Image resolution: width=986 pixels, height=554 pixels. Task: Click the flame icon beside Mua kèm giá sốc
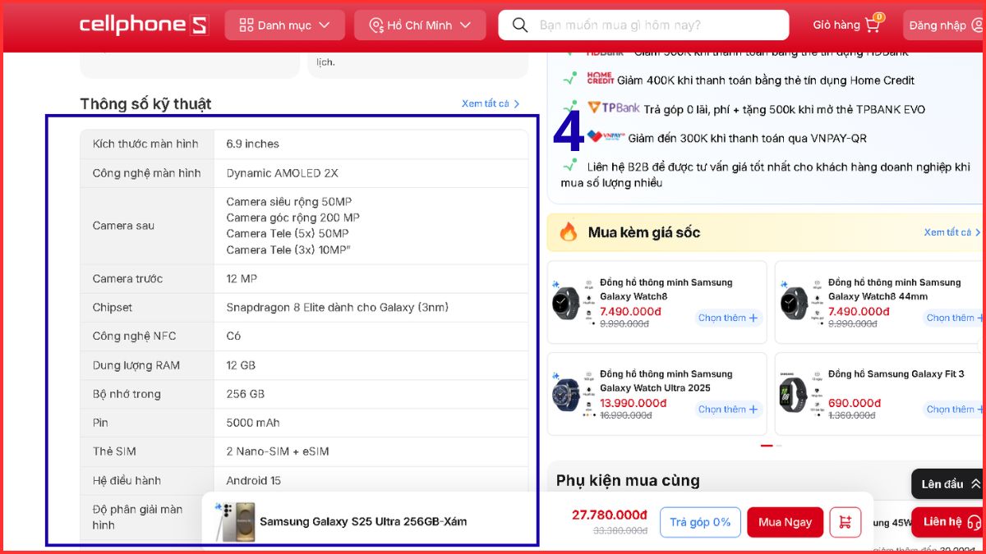(x=569, y=232)
